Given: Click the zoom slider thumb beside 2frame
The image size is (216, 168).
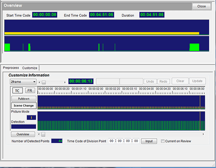Looking at the screenshot, I should pos(44,82).
